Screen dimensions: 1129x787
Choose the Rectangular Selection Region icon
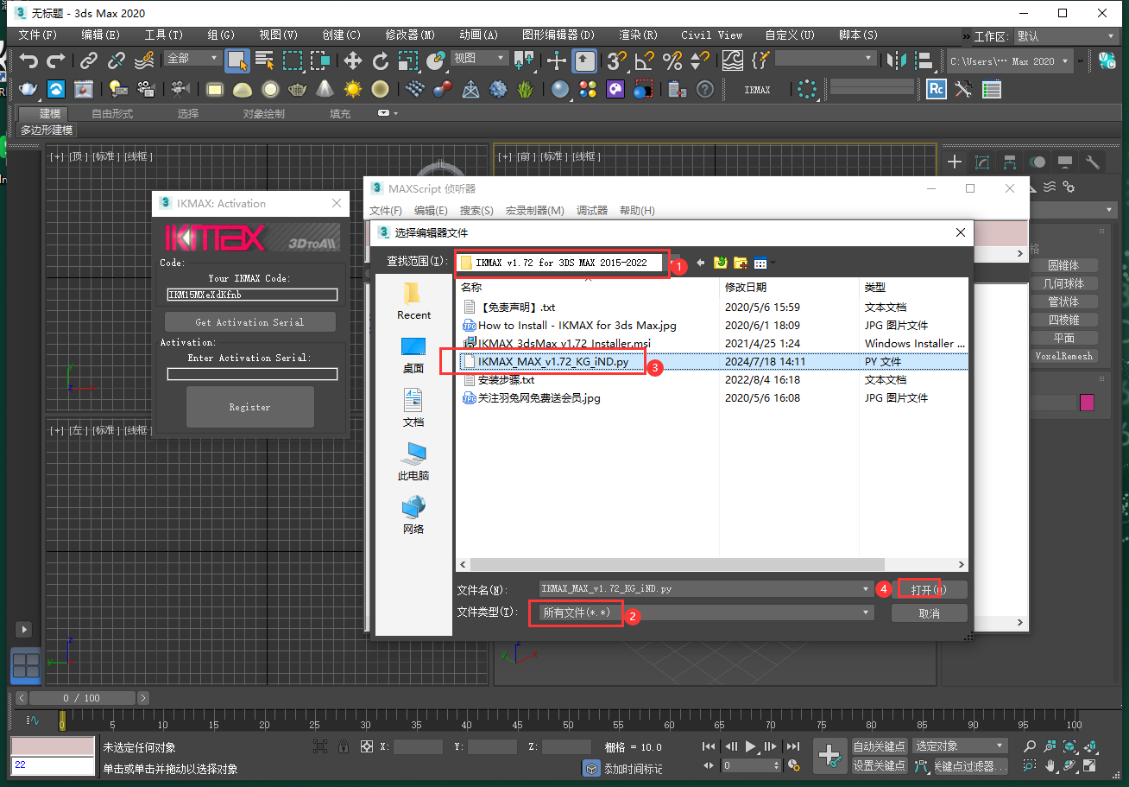point(293,60)
